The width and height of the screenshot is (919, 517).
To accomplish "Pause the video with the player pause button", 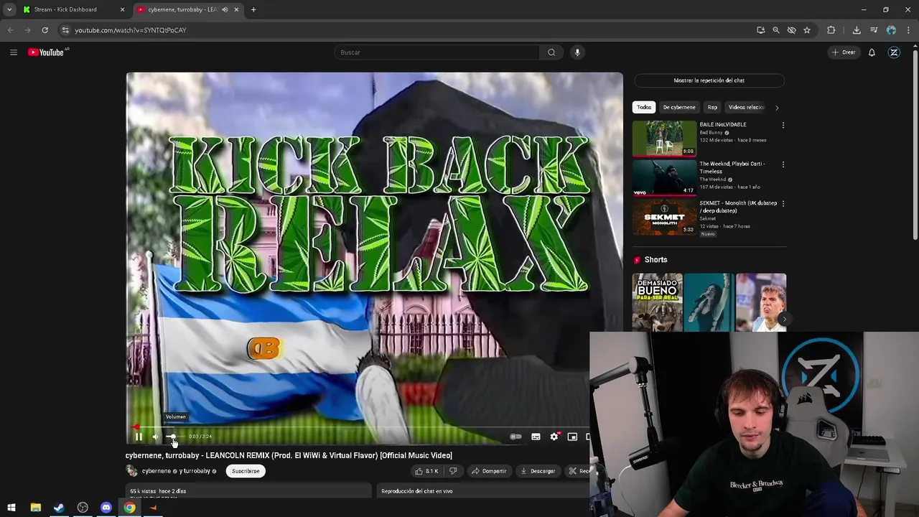I will pos(139,437).
